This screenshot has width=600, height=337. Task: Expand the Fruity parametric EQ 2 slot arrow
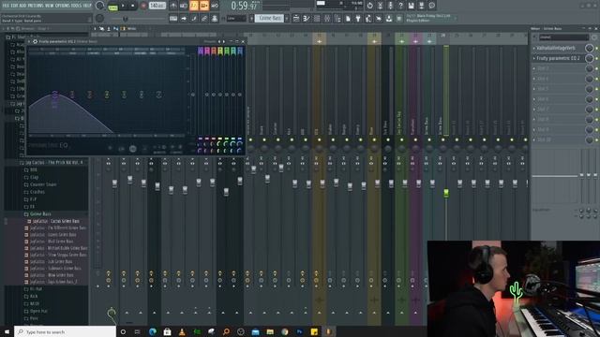click(534, 58)
